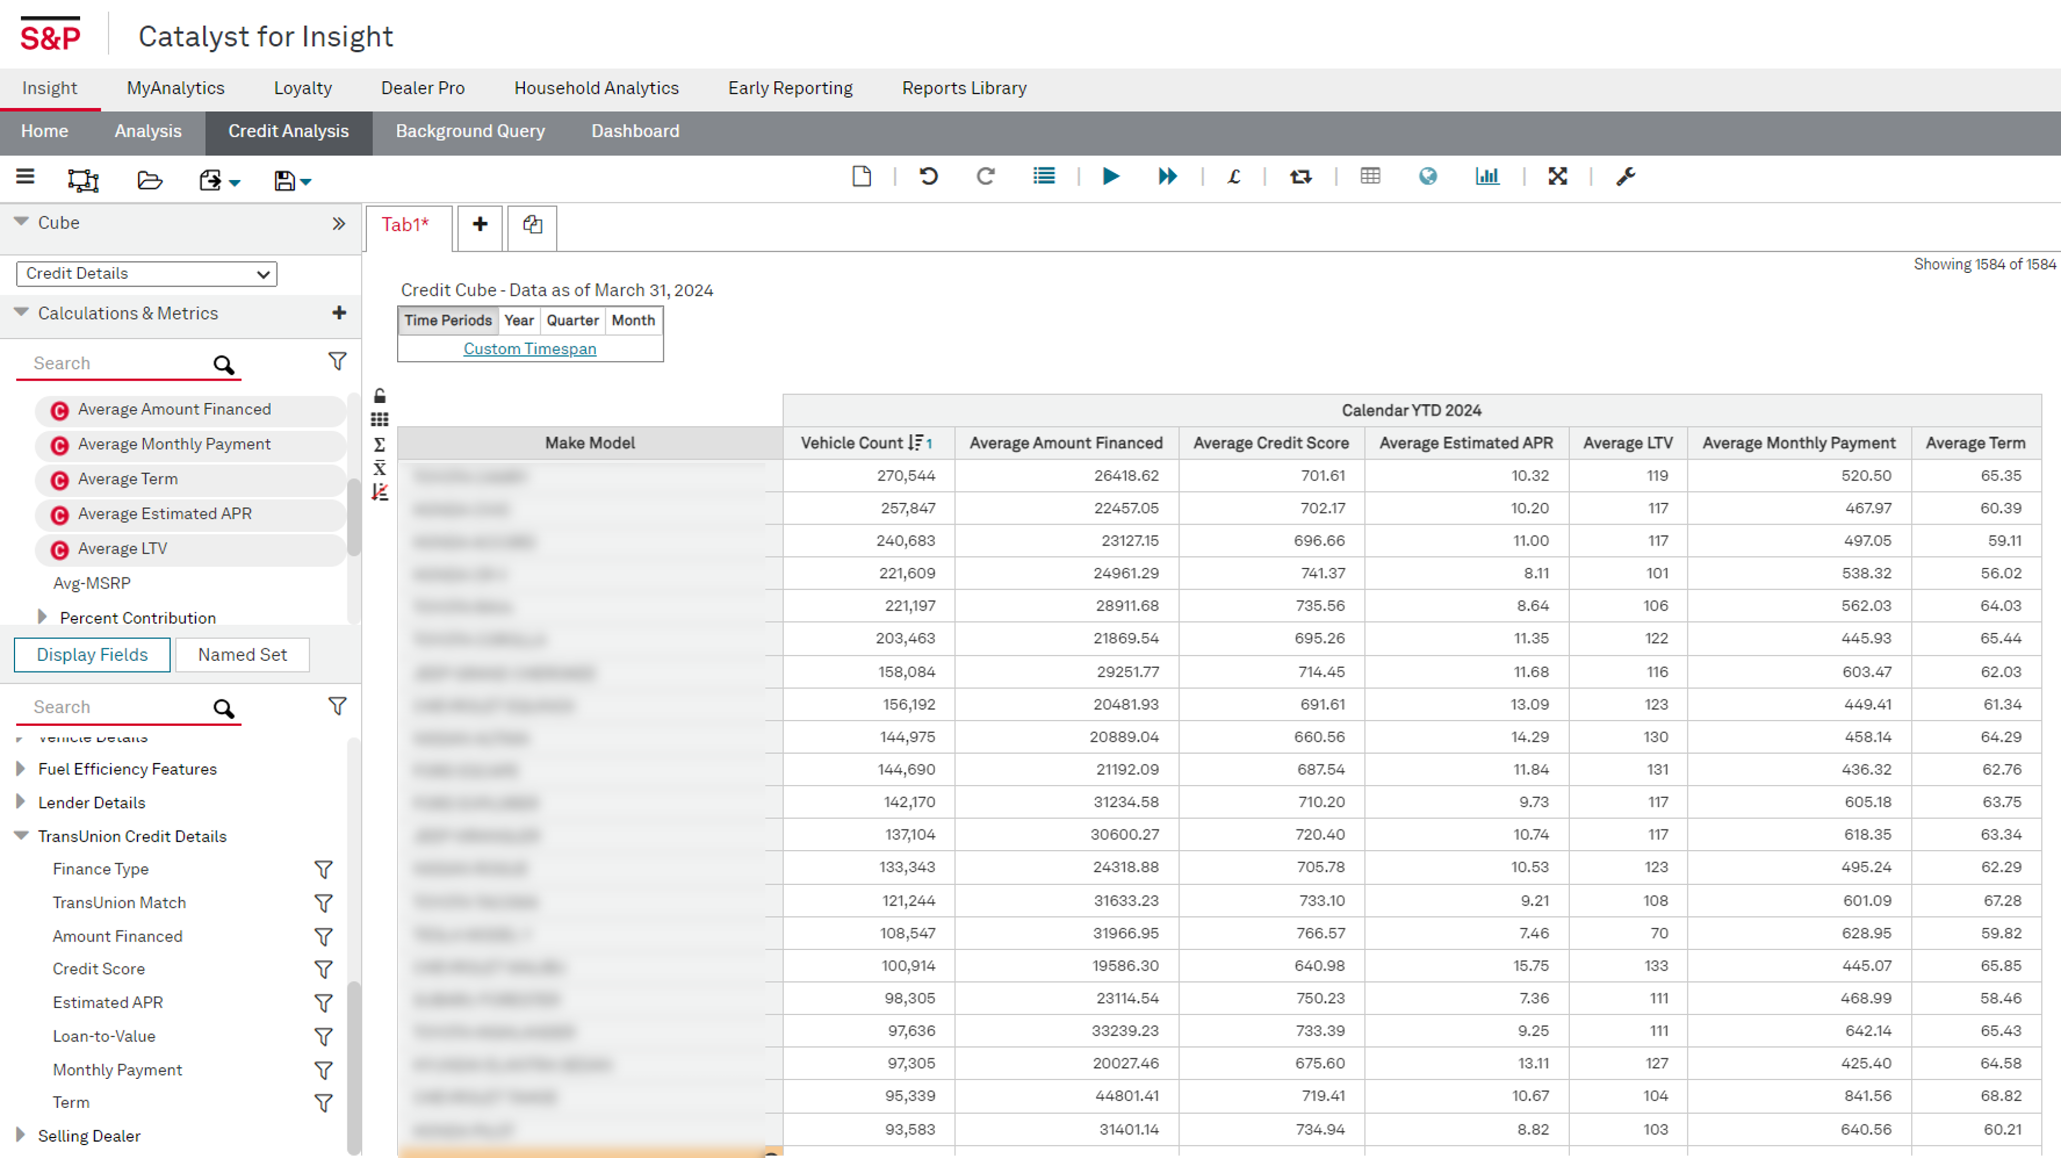
Task: Click the fullscreen expand arrows icon
Action: click(1557, 176)
